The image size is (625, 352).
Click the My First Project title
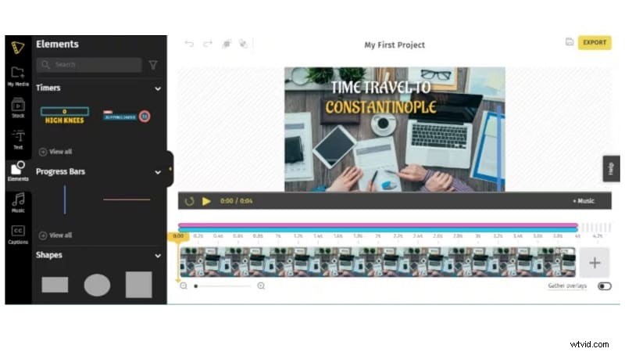(395, 45)
